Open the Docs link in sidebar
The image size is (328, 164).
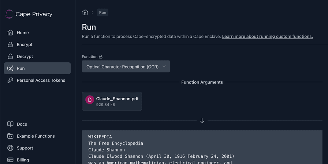point(37,124)
